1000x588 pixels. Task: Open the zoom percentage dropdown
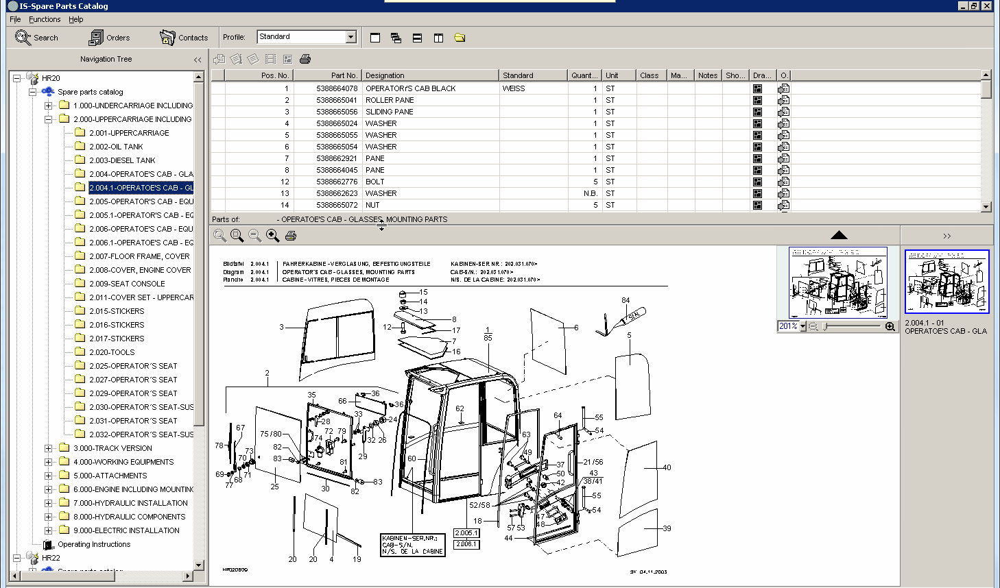tap(803, 327)
